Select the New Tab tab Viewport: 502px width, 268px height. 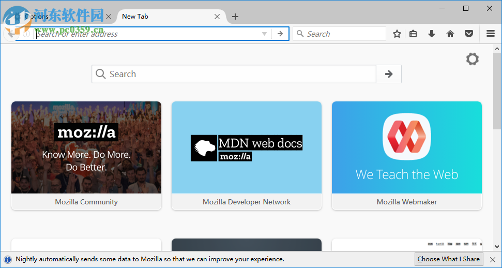[171, 17]
